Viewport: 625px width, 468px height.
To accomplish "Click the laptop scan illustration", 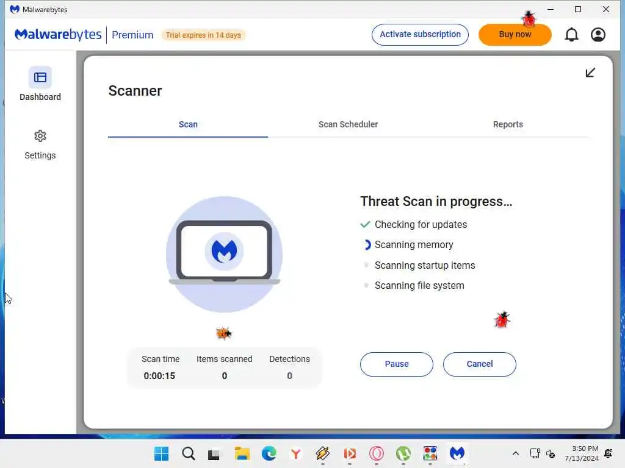I will 225,254.
